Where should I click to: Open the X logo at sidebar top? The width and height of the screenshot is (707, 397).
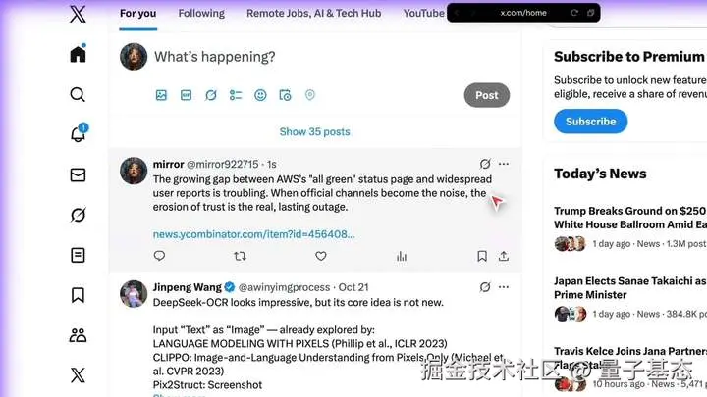tap(78, 14)
